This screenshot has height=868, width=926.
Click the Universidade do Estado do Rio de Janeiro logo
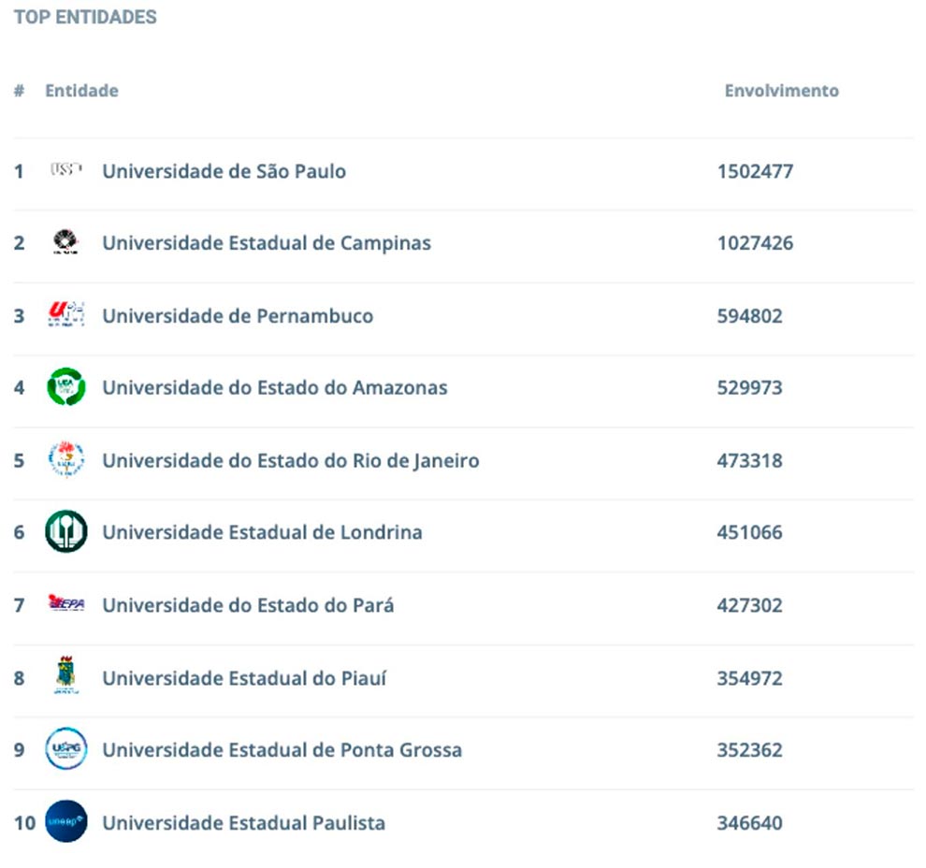coord(65,460)
